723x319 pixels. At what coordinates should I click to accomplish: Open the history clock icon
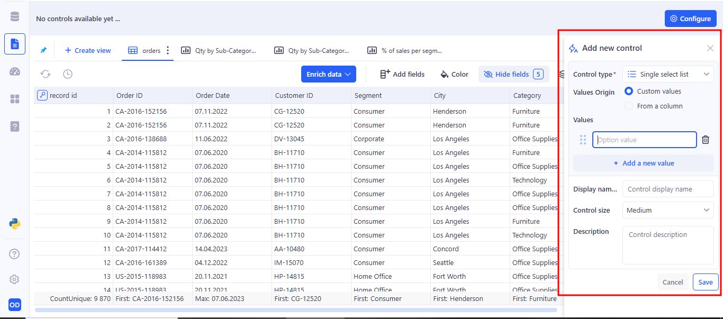[68, 75]
